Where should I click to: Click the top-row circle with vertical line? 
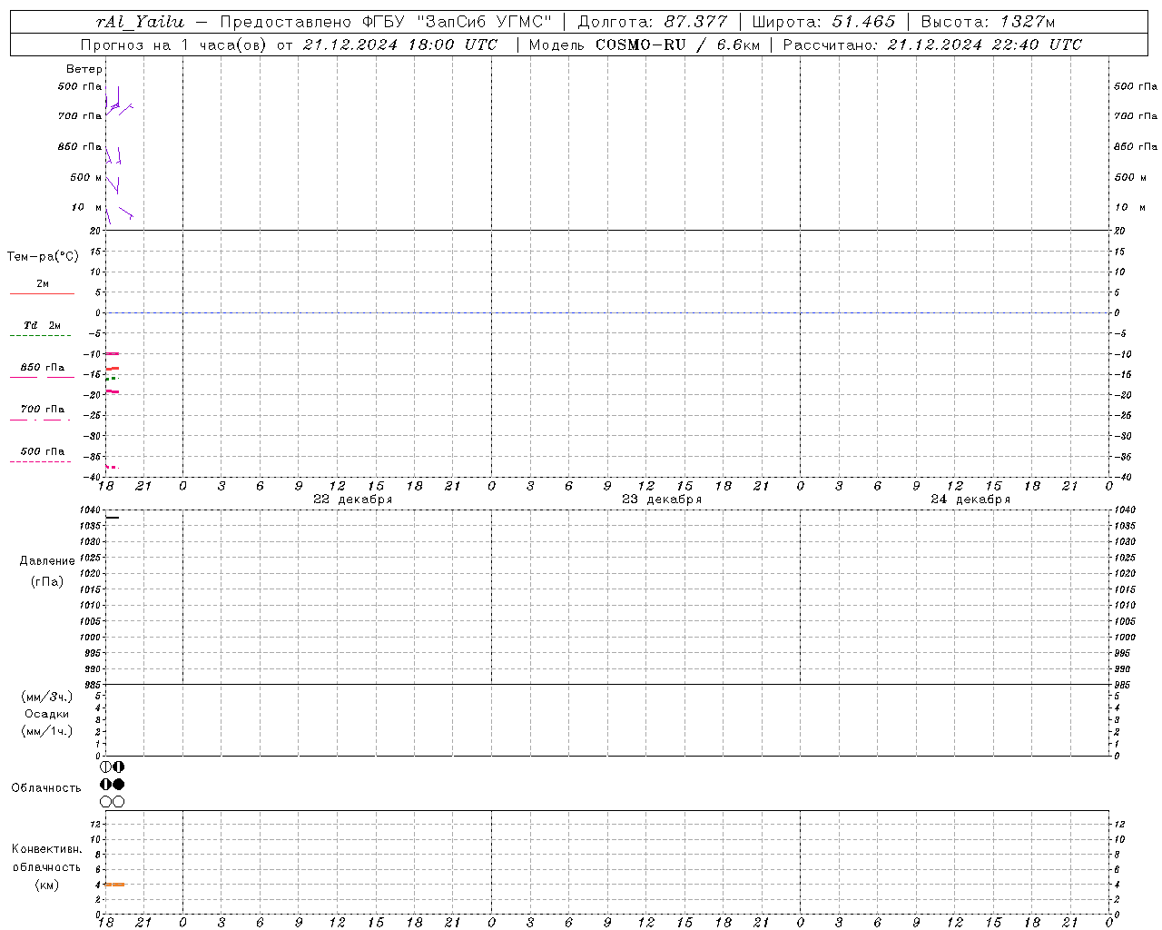pos(106,767)
